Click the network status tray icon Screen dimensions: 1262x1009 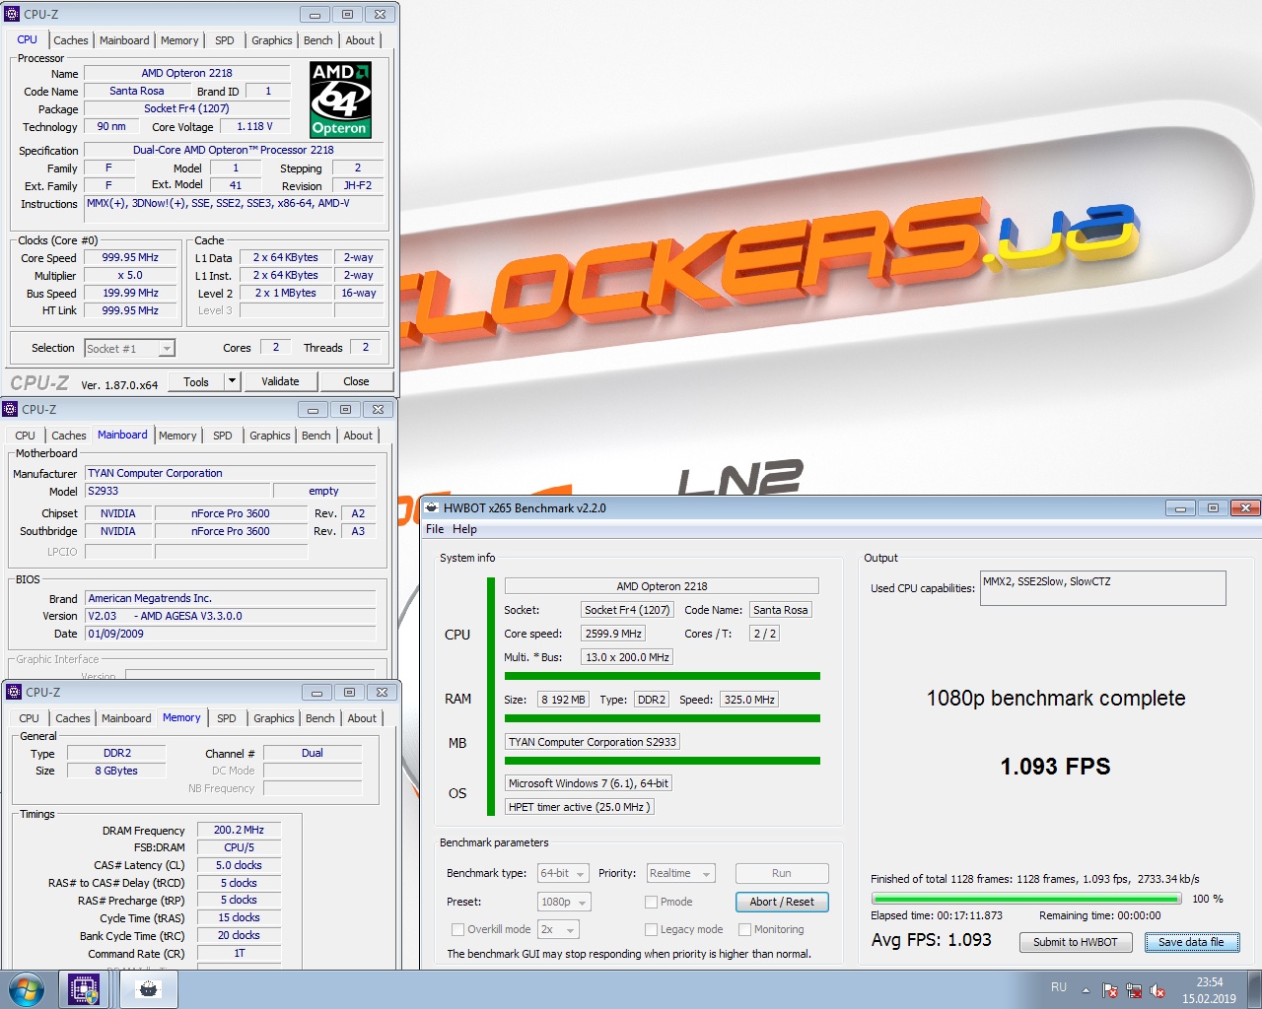(x=1134, y=990)
